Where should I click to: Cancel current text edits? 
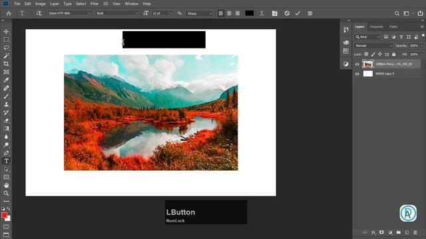click(287, 13)
